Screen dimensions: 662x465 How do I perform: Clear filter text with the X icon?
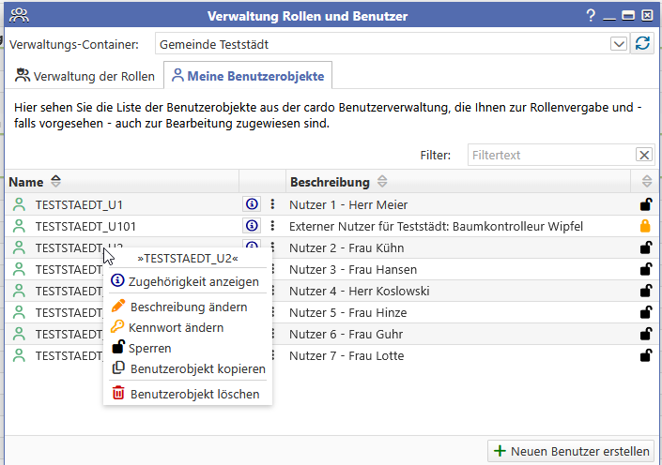pyautogui.click(x=644, y=156)
